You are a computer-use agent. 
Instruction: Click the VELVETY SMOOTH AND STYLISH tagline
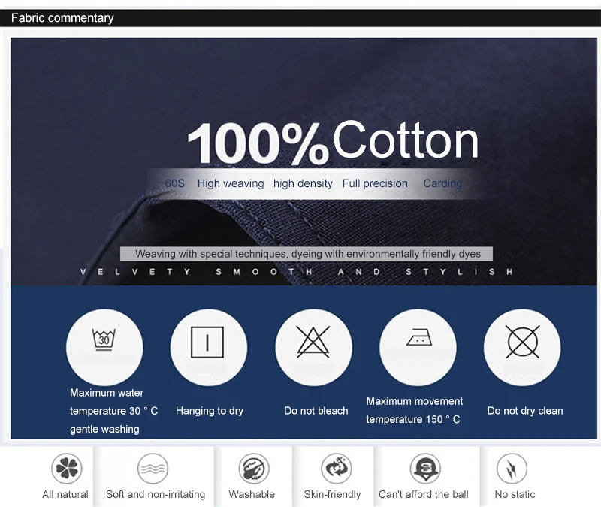click(x=296, y=272)
